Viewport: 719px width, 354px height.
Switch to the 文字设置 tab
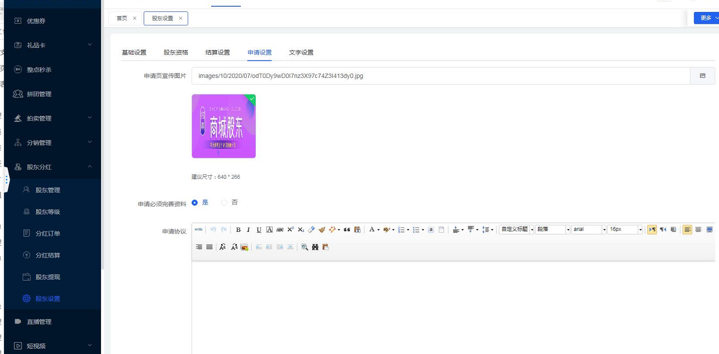(x=301, y=52)
